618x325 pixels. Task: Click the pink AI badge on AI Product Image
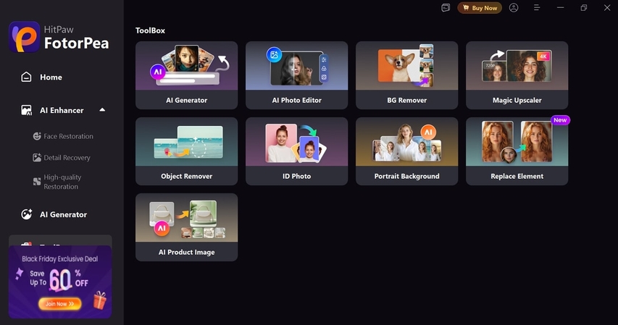pos(162,228)
